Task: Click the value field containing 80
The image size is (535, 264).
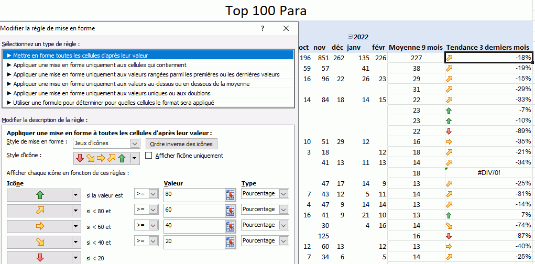Action: 193,195
